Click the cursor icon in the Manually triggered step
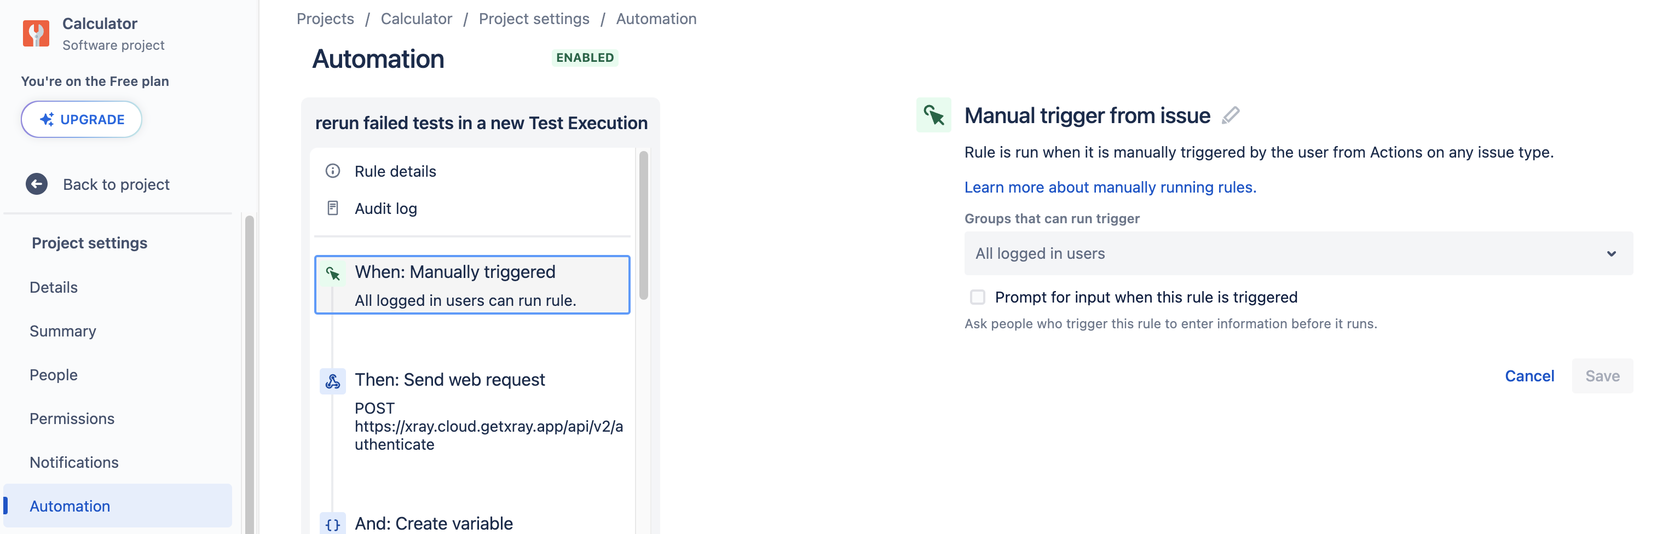1674x534 pixels. 333,273
